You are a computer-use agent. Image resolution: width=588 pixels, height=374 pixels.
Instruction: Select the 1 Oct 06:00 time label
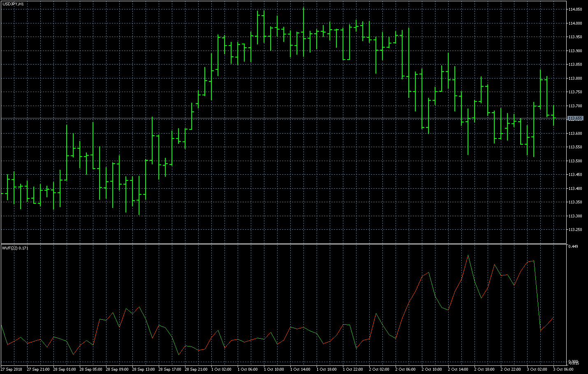(248, 369)
